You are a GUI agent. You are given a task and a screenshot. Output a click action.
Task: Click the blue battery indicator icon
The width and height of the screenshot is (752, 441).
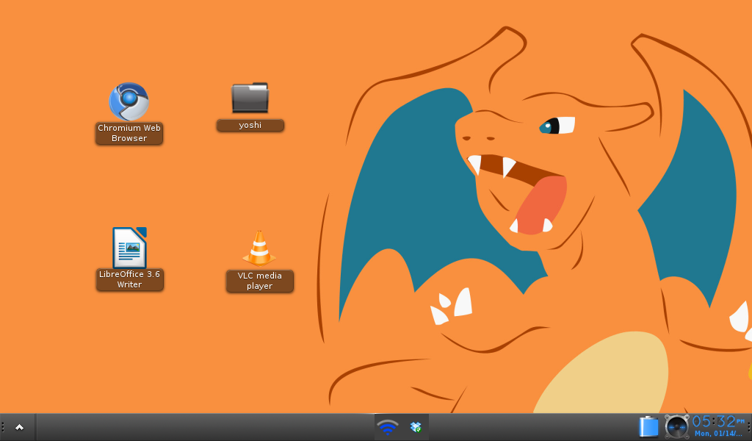coord(648,426)
